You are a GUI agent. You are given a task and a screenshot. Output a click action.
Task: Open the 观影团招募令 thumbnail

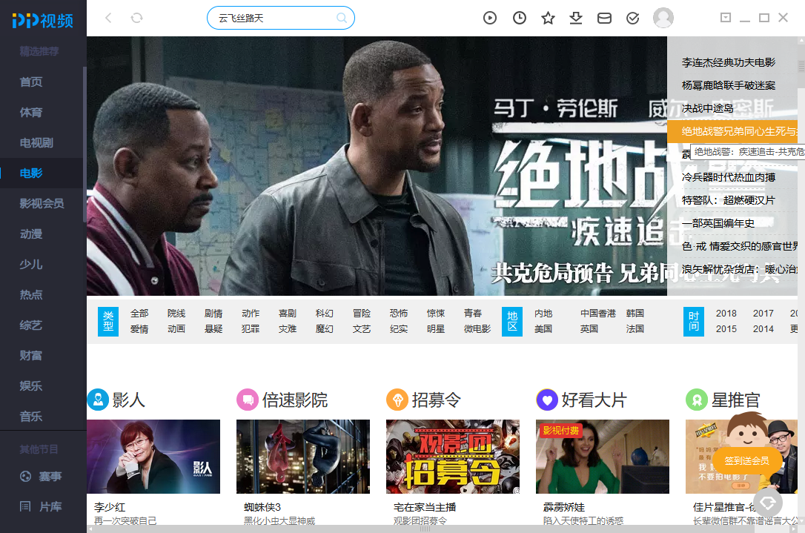pyautogui.click(x=453, y=457)
